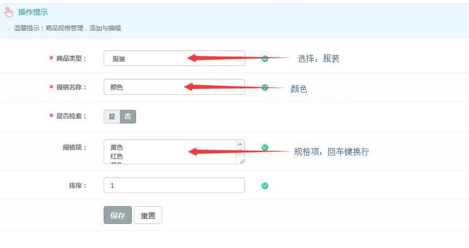Click the green check beside 规格项

click(265, 148)
